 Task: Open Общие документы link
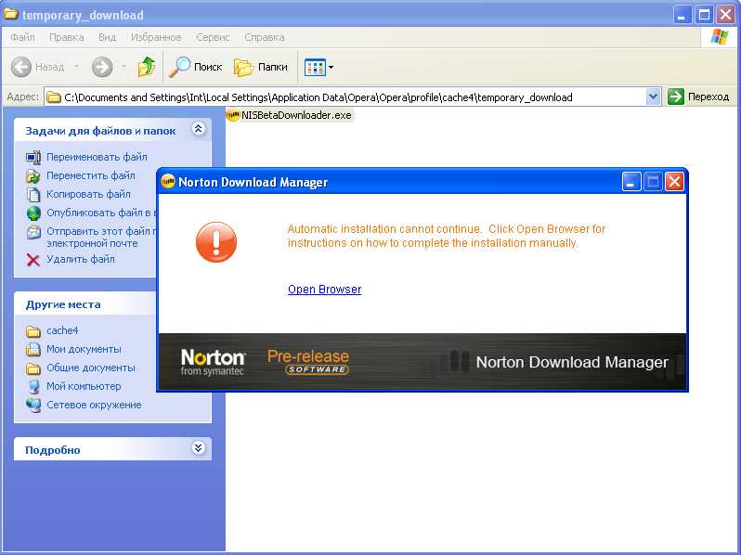(91, 368)
